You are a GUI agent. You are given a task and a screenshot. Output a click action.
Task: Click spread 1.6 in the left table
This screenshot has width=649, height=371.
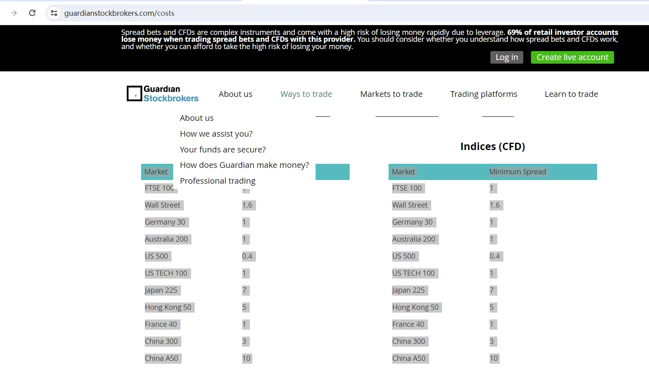tap(247, 205)
